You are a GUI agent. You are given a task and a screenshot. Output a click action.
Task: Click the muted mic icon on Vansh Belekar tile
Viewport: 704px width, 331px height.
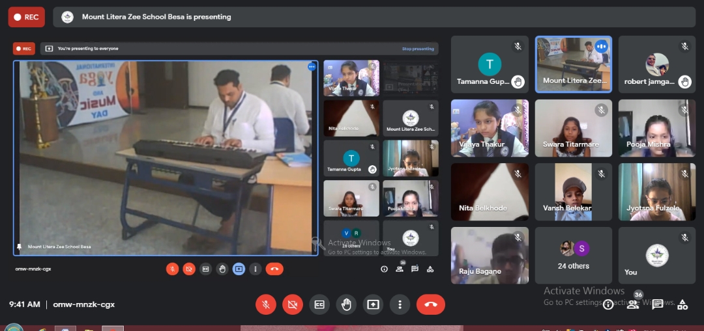(601, 174)
